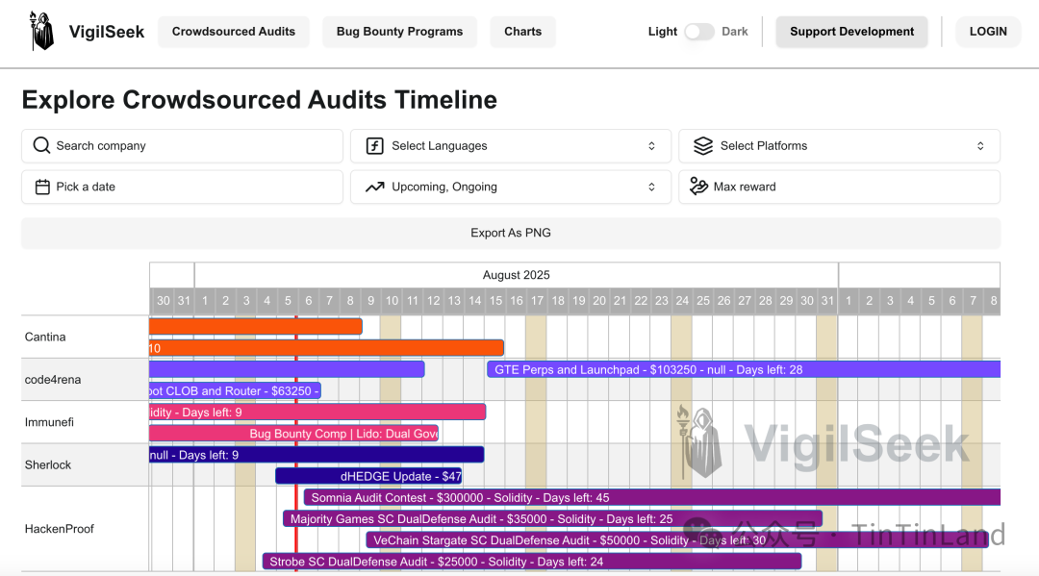Screen dimensions: 1039x576
Task: Click the VigilSeek hooded figure logo
Action: (x=41, y=31)
